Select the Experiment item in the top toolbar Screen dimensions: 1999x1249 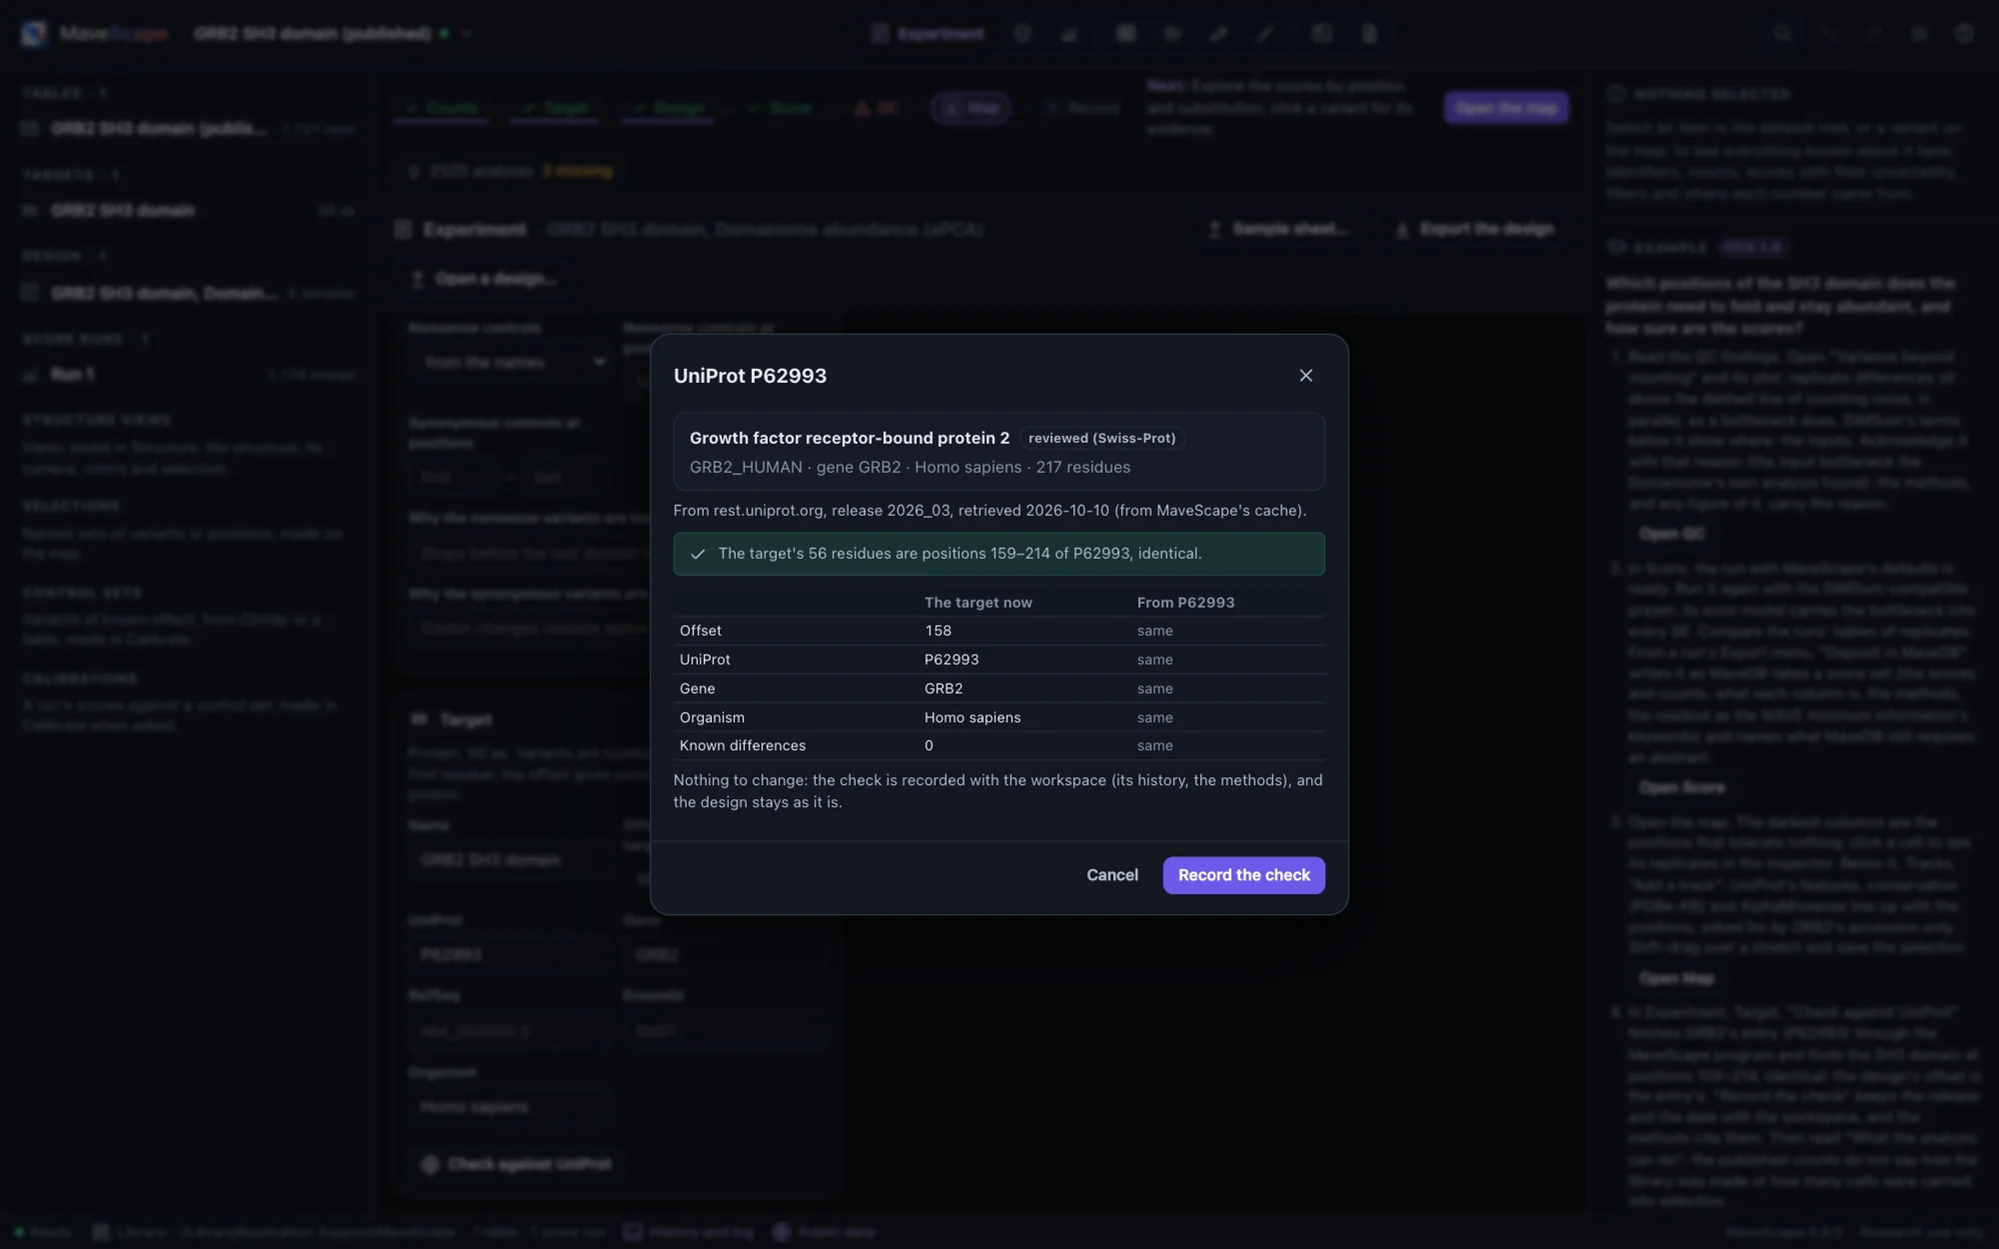pos(929,34)
